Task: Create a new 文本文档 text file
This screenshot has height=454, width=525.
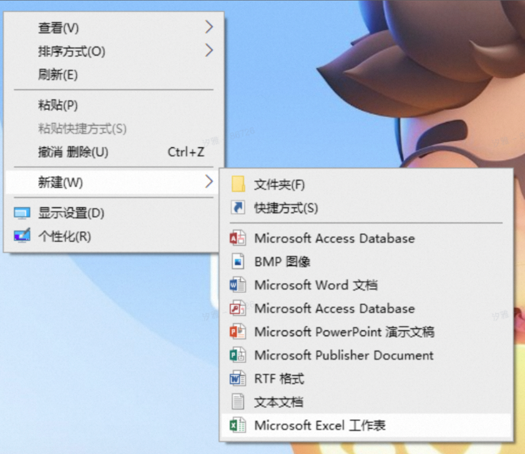Action: point(366,402)
